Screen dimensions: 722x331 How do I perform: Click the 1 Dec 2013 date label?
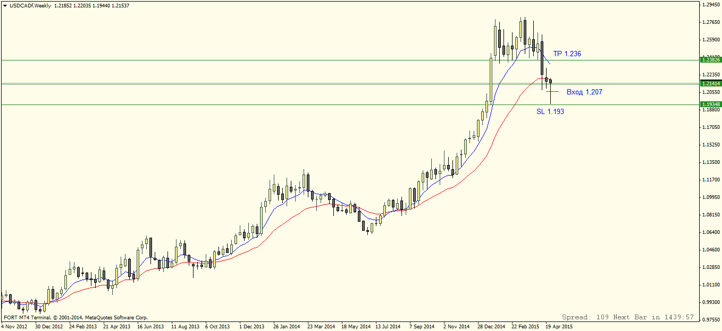pos(251,327)
